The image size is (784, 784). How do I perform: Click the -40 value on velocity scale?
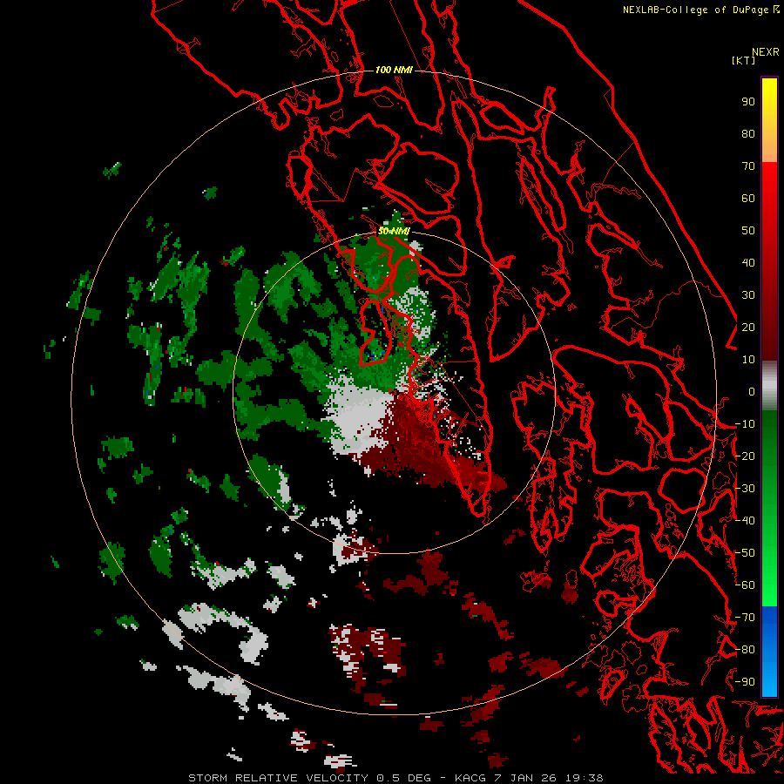pos(745,521)
